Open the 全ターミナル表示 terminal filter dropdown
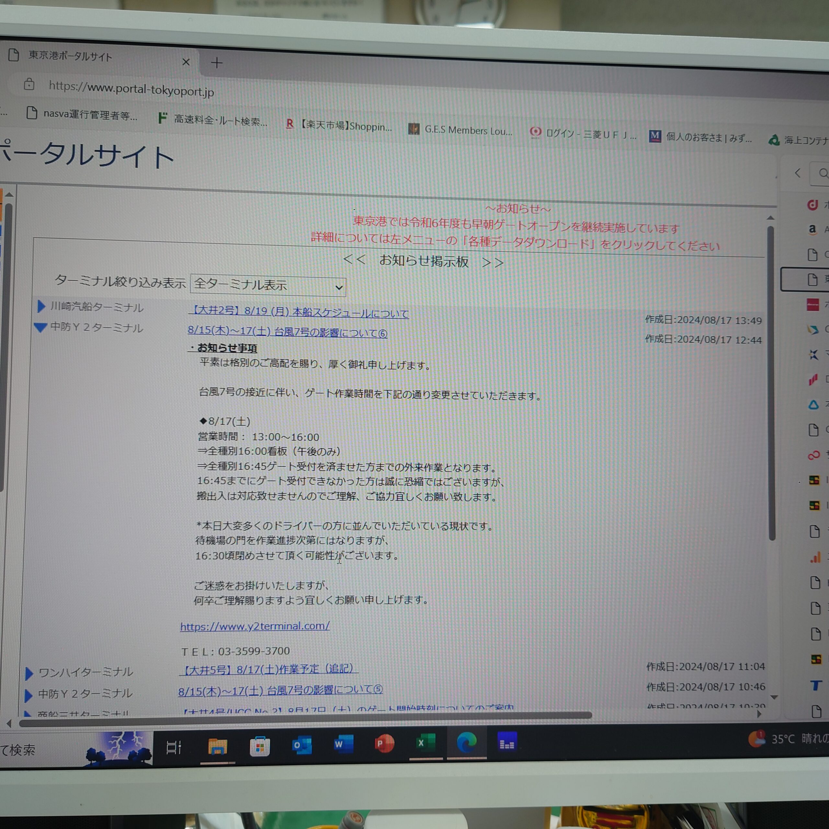829x829 pixels. tap(268, 285)
